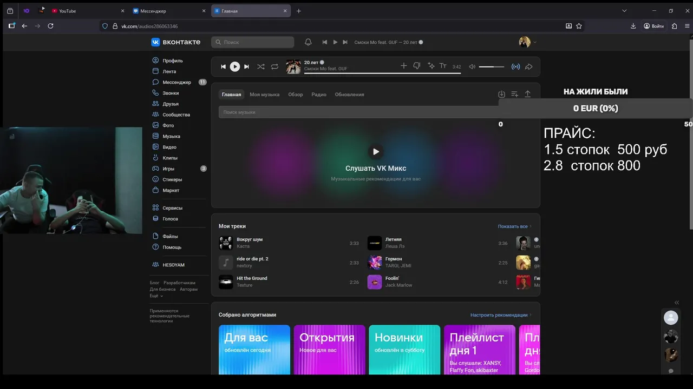
Task: Collapse the chat sidebar double-chevron
Action: (677, 303)
